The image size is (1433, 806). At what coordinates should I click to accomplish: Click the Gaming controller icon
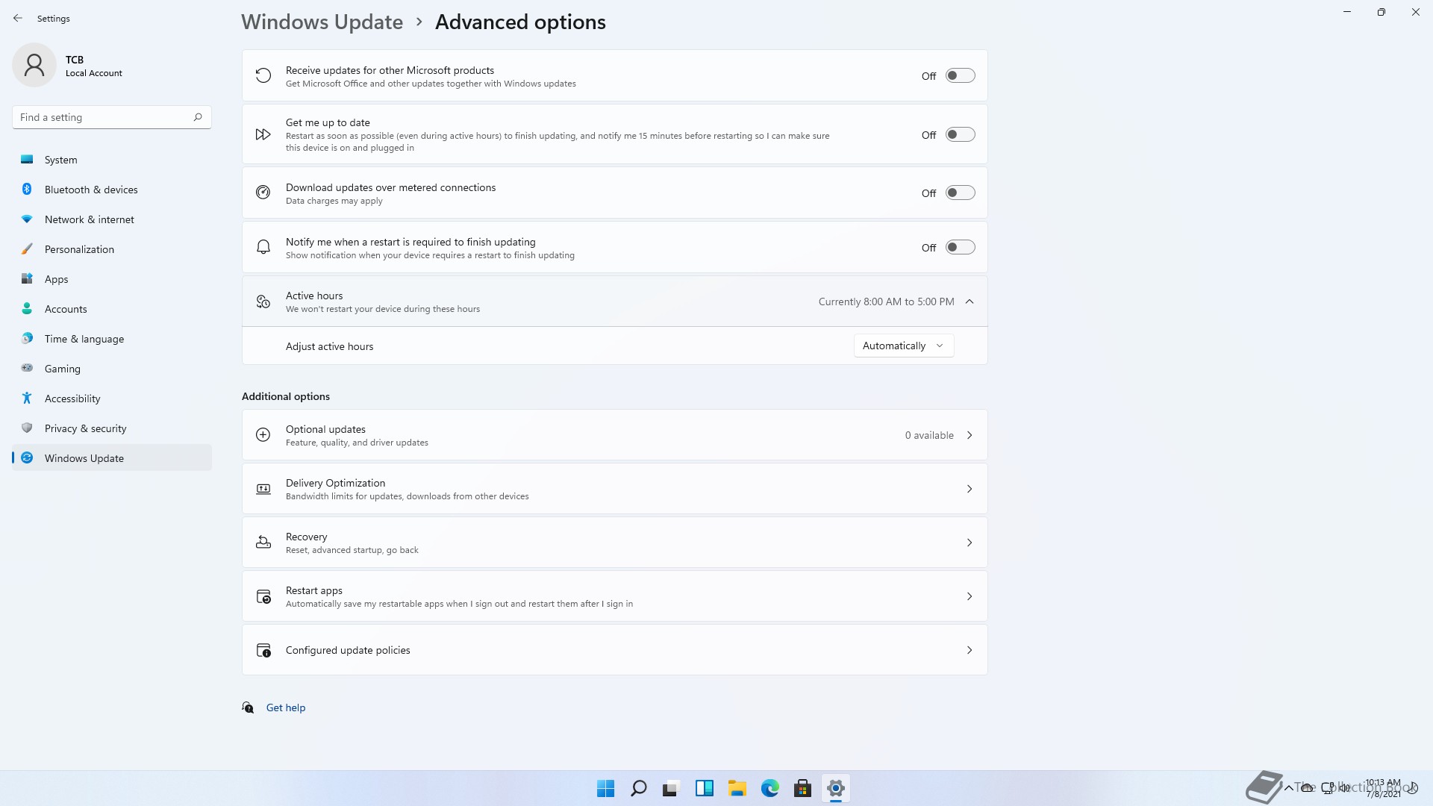27,368
